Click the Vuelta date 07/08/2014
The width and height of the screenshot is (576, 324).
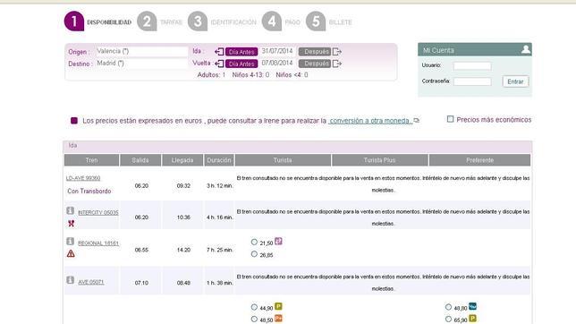tap(277, 63)
